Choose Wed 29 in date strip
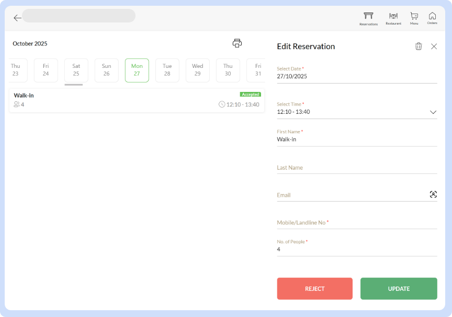The height and width of the screenshot is (317, 452). coord(198,70)
